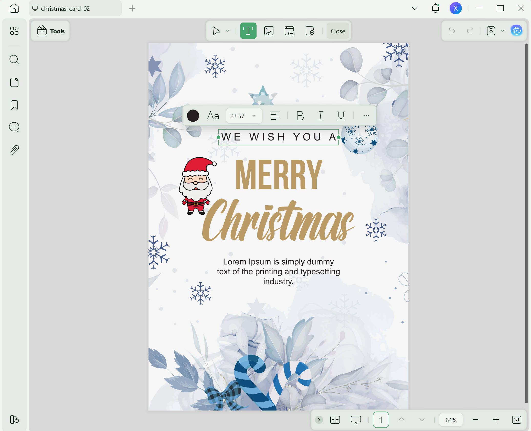This screenshot has height=431, width=531.
Task: Select the pointer selection tool
Action: [x=216, y=31]
